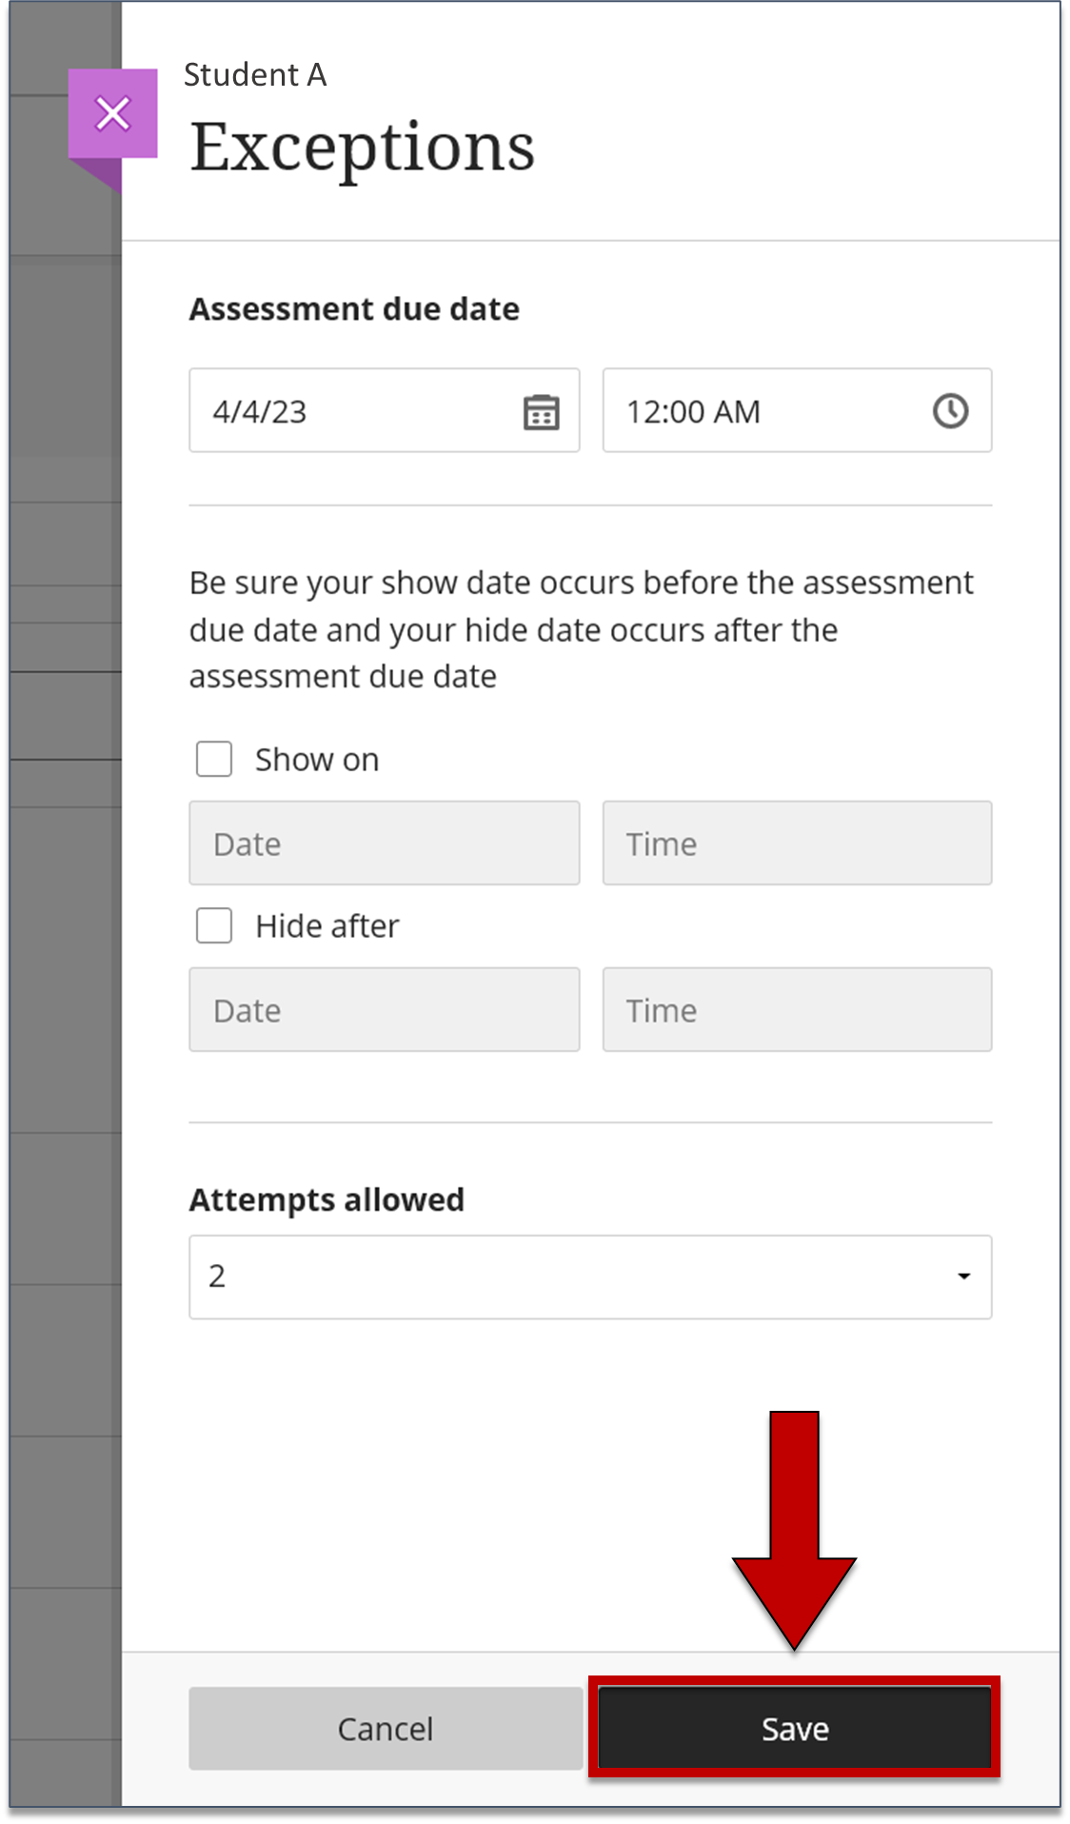Image resolution: width=1070 pixels, height=1824 pixels.
Task: Click the Cancel button
Action: (385, 1729)
